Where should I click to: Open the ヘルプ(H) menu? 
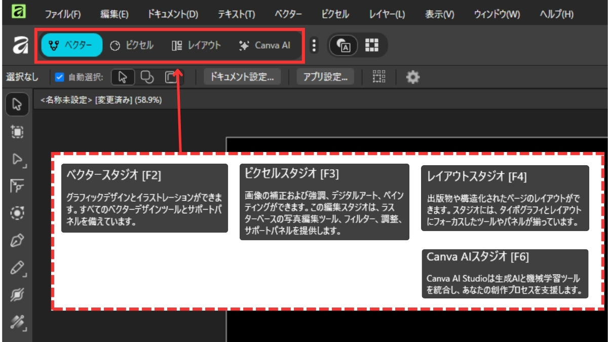556,14
